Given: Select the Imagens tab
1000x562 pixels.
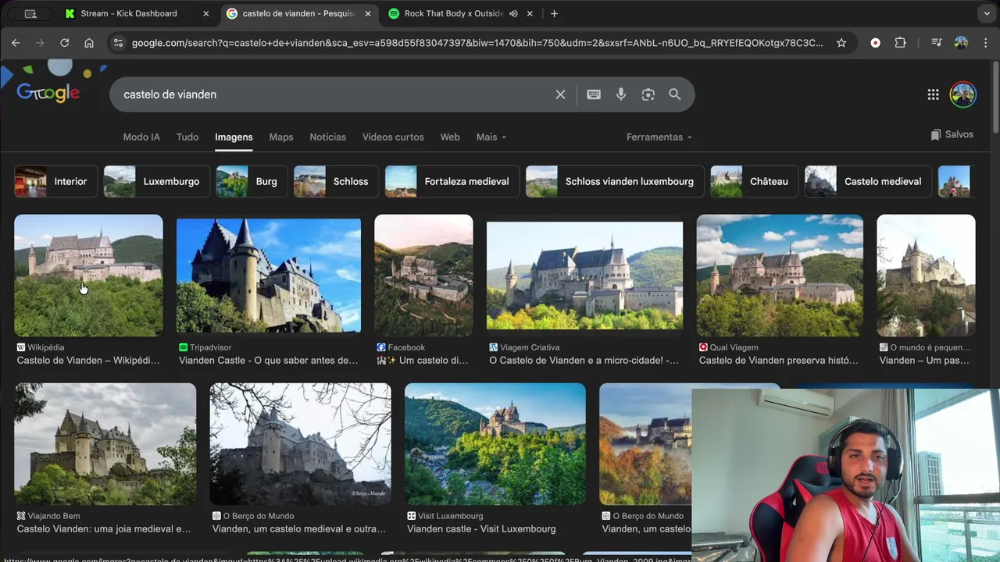Looking at the screenshot, I should pos(234,137).
